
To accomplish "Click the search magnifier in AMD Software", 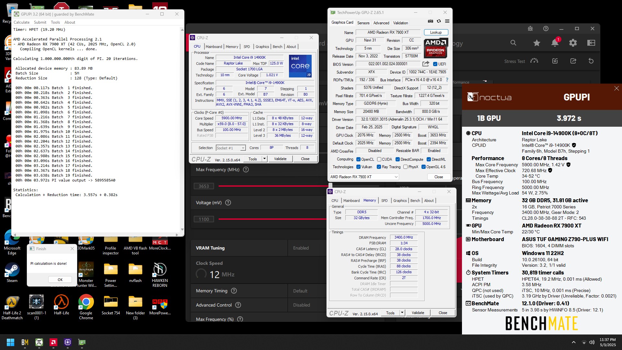I will click(513, 43).
